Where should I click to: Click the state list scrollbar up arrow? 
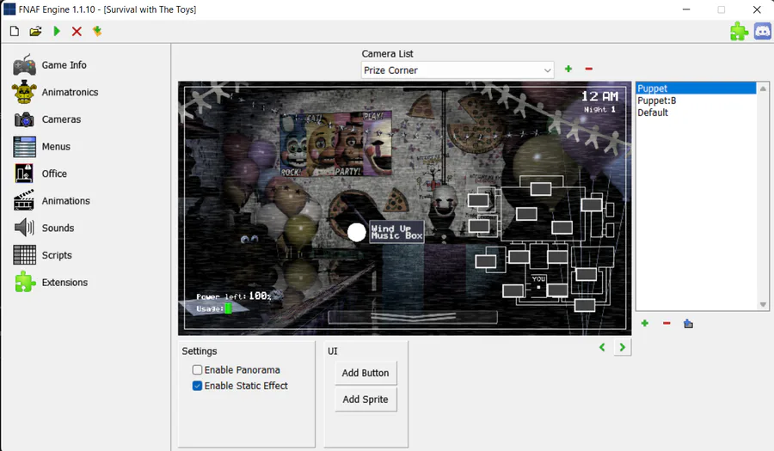pos(763,88)
